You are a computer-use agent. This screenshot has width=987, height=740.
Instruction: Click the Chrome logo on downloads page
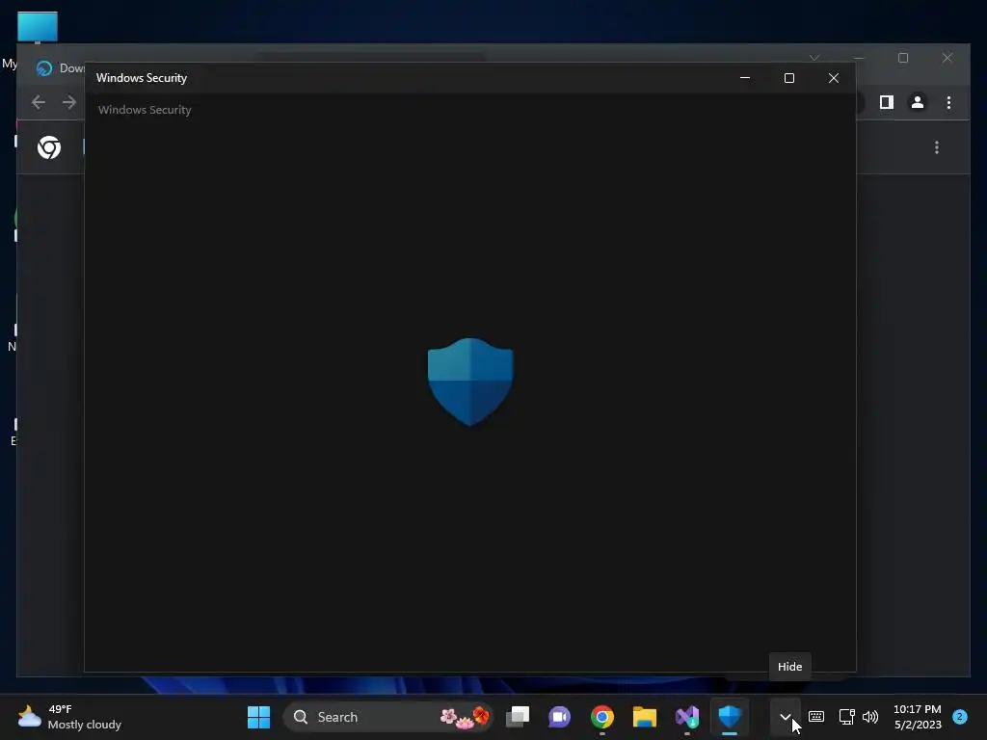point(49,147)
